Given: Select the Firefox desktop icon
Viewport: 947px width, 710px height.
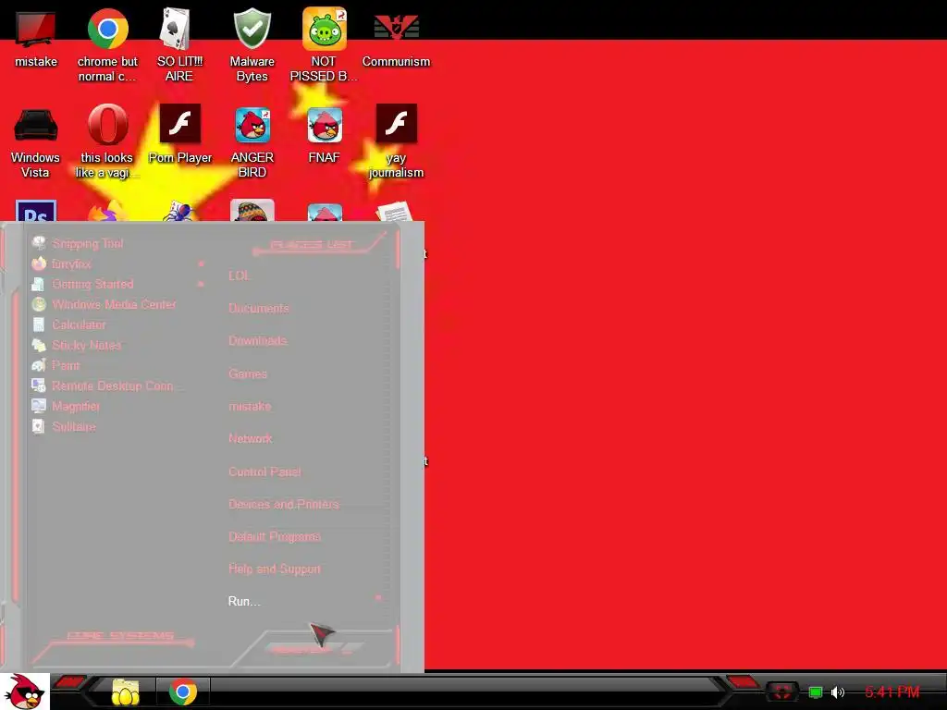Looking at the screenshot, I should [x=107, y=213].
